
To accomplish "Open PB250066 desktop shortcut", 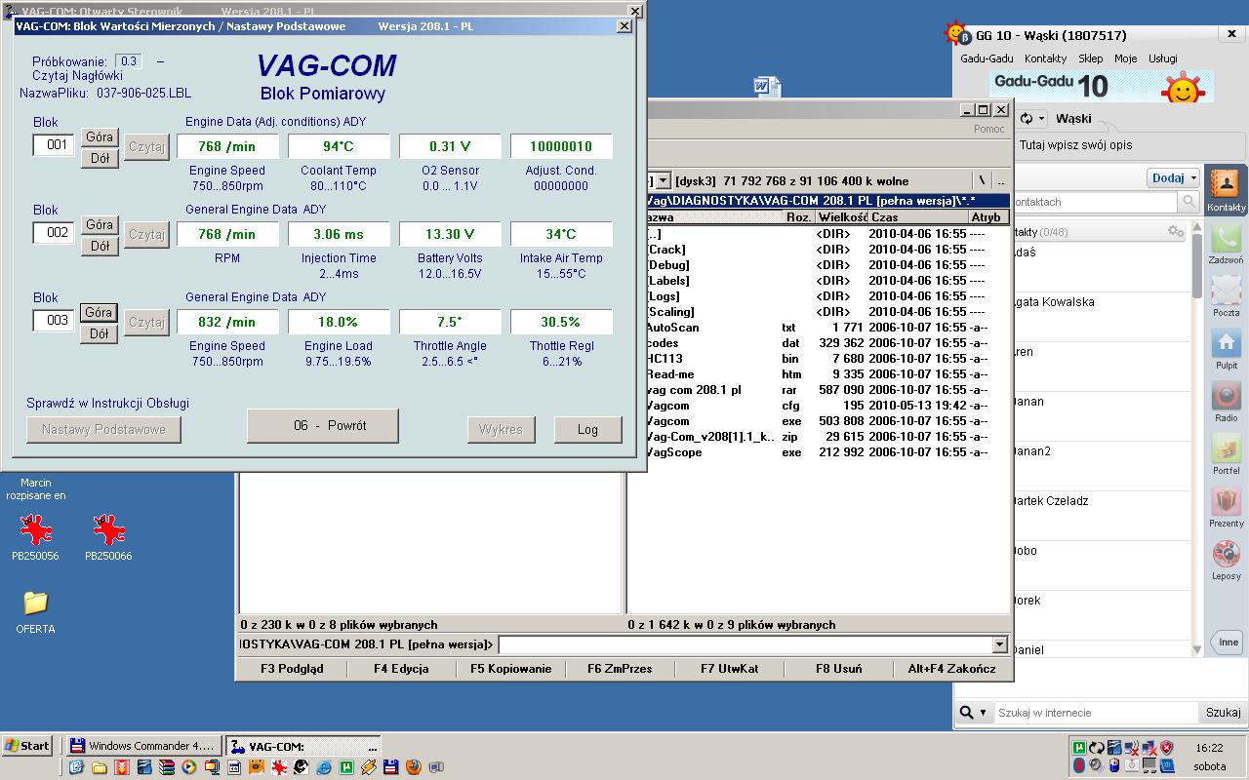I will tap(108, 538).
